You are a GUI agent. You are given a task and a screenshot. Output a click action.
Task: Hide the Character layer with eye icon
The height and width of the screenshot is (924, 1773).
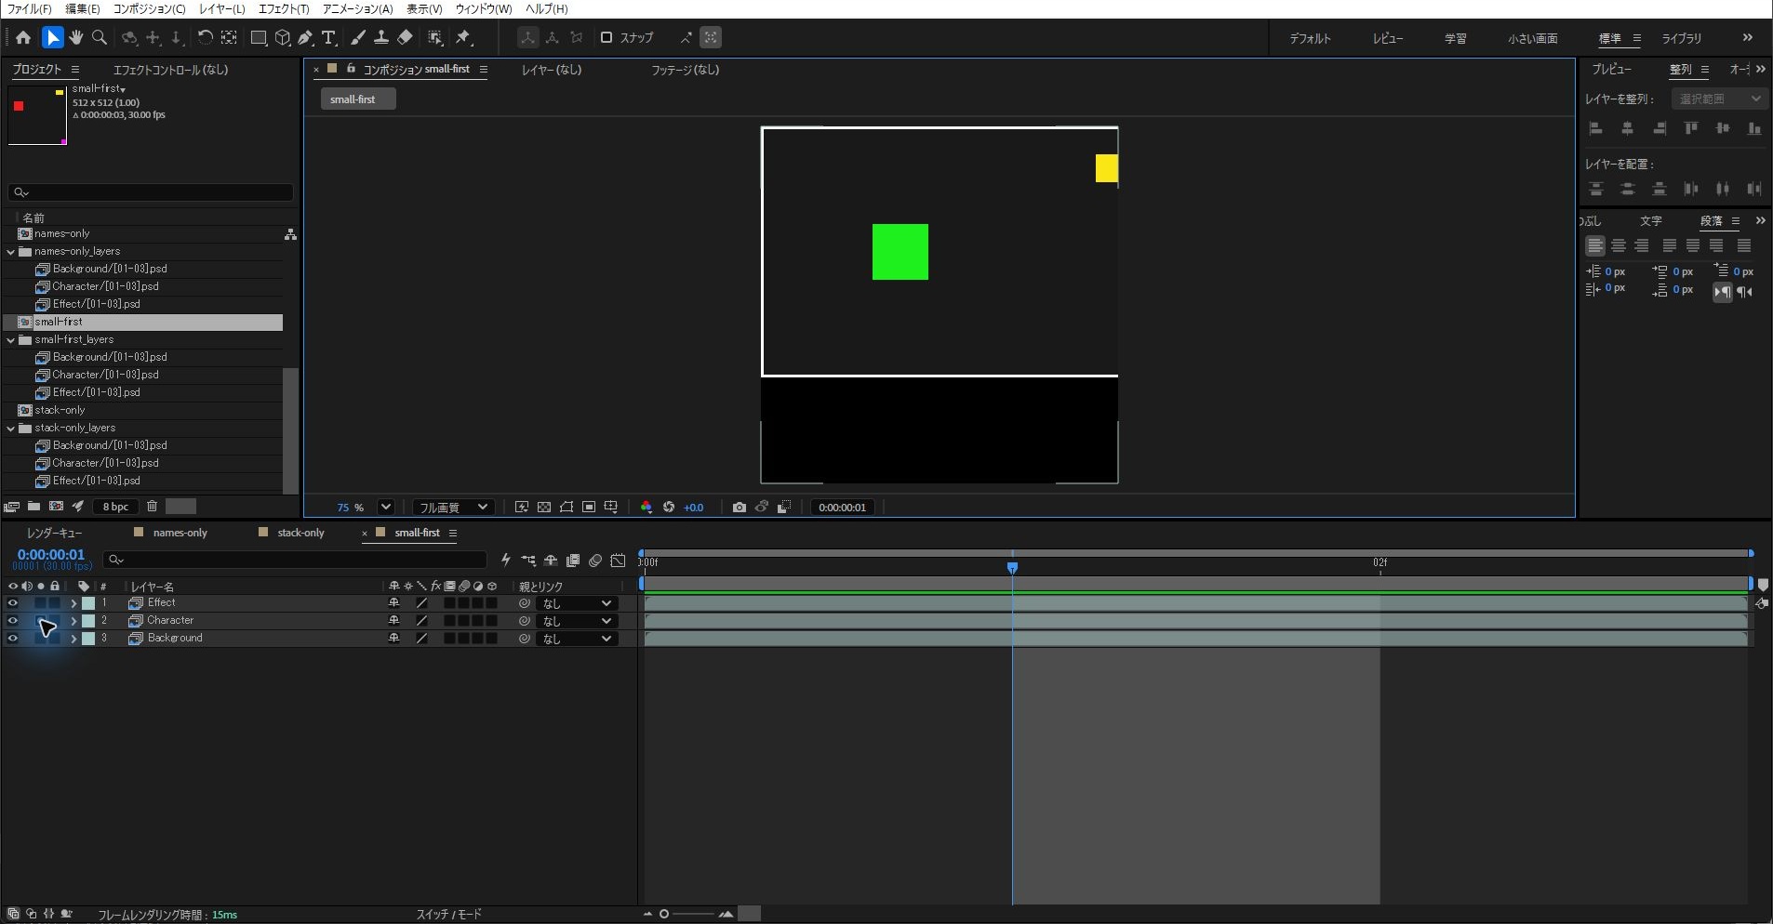(x=13, y=621)
